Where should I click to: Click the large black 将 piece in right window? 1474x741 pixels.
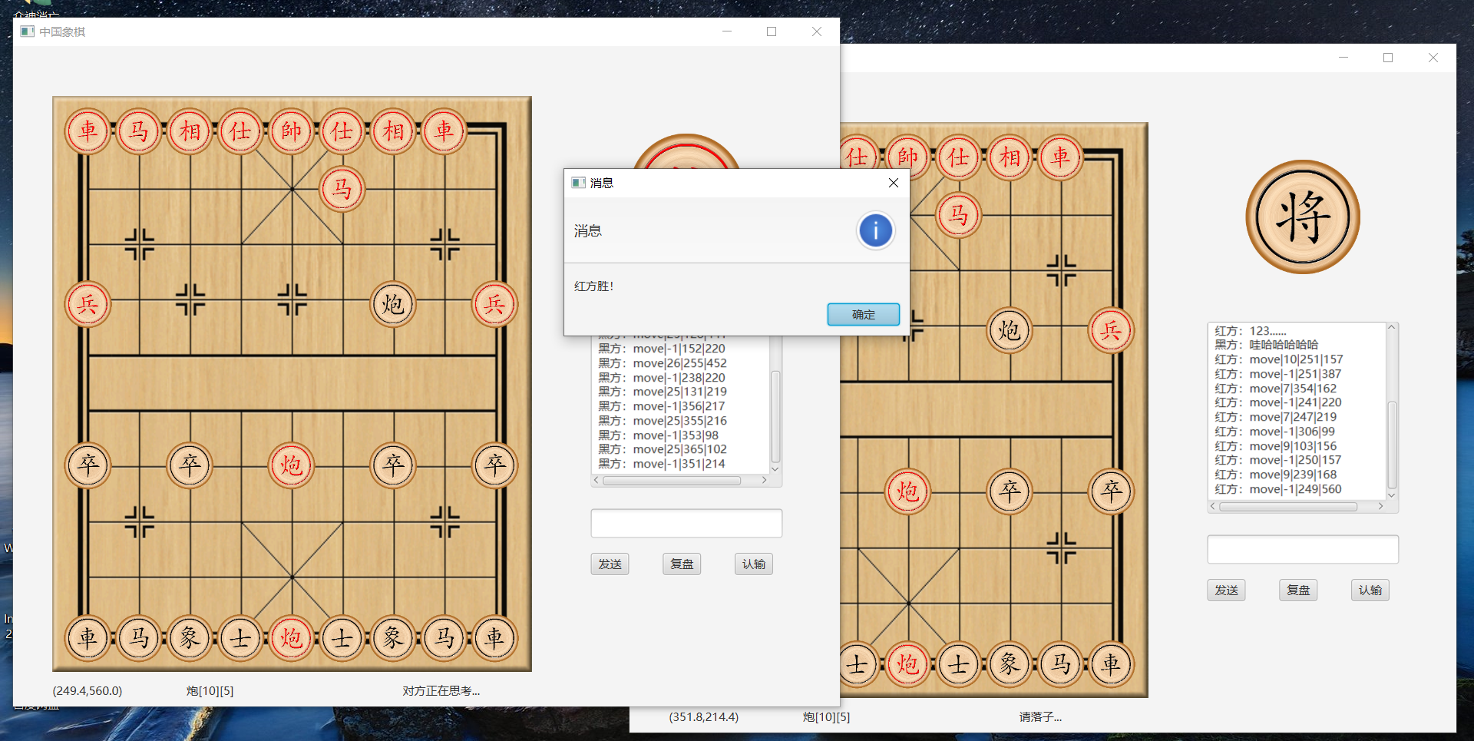pos(1302,217)
